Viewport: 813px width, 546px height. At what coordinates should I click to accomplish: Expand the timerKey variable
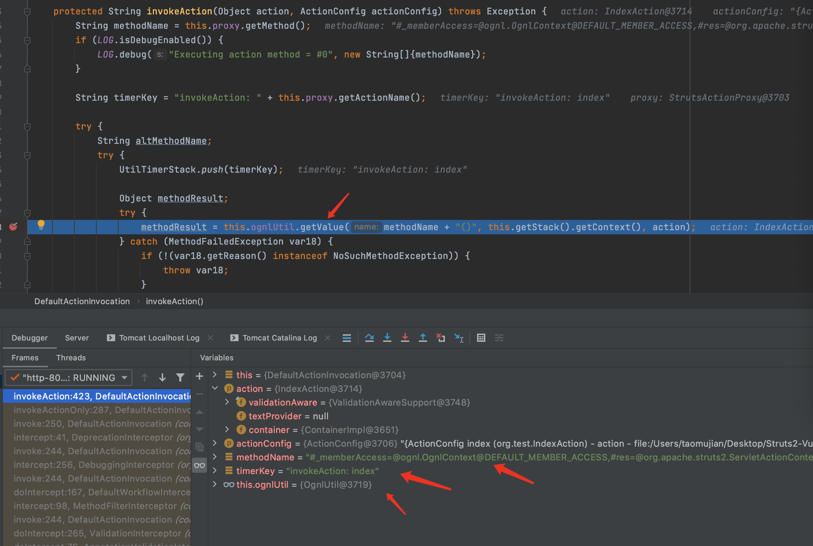coord(215,470)
